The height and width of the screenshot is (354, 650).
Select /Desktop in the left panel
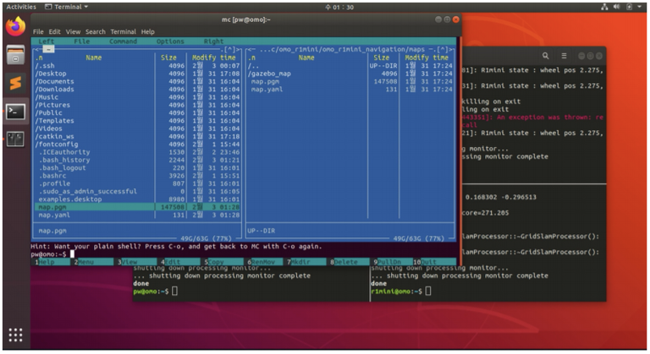[x=51, y=74]
